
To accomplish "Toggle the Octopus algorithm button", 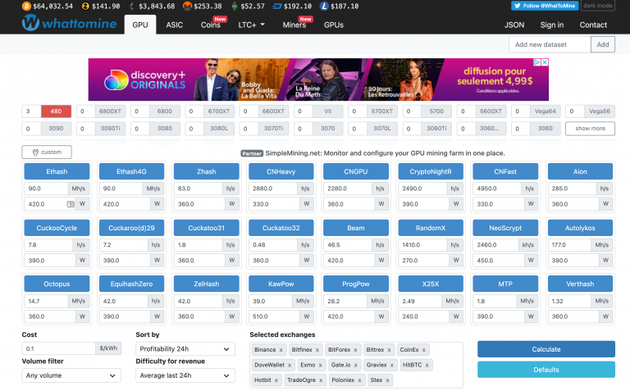I will pos(57,284).
